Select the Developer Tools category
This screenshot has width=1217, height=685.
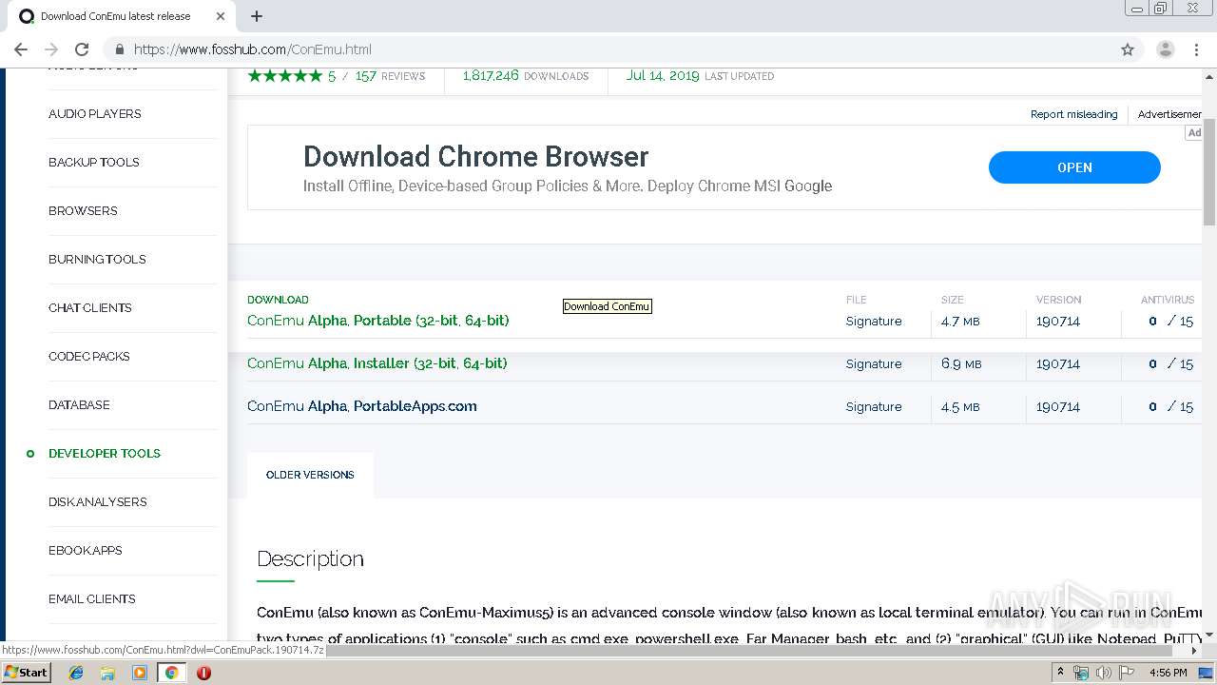104,454
